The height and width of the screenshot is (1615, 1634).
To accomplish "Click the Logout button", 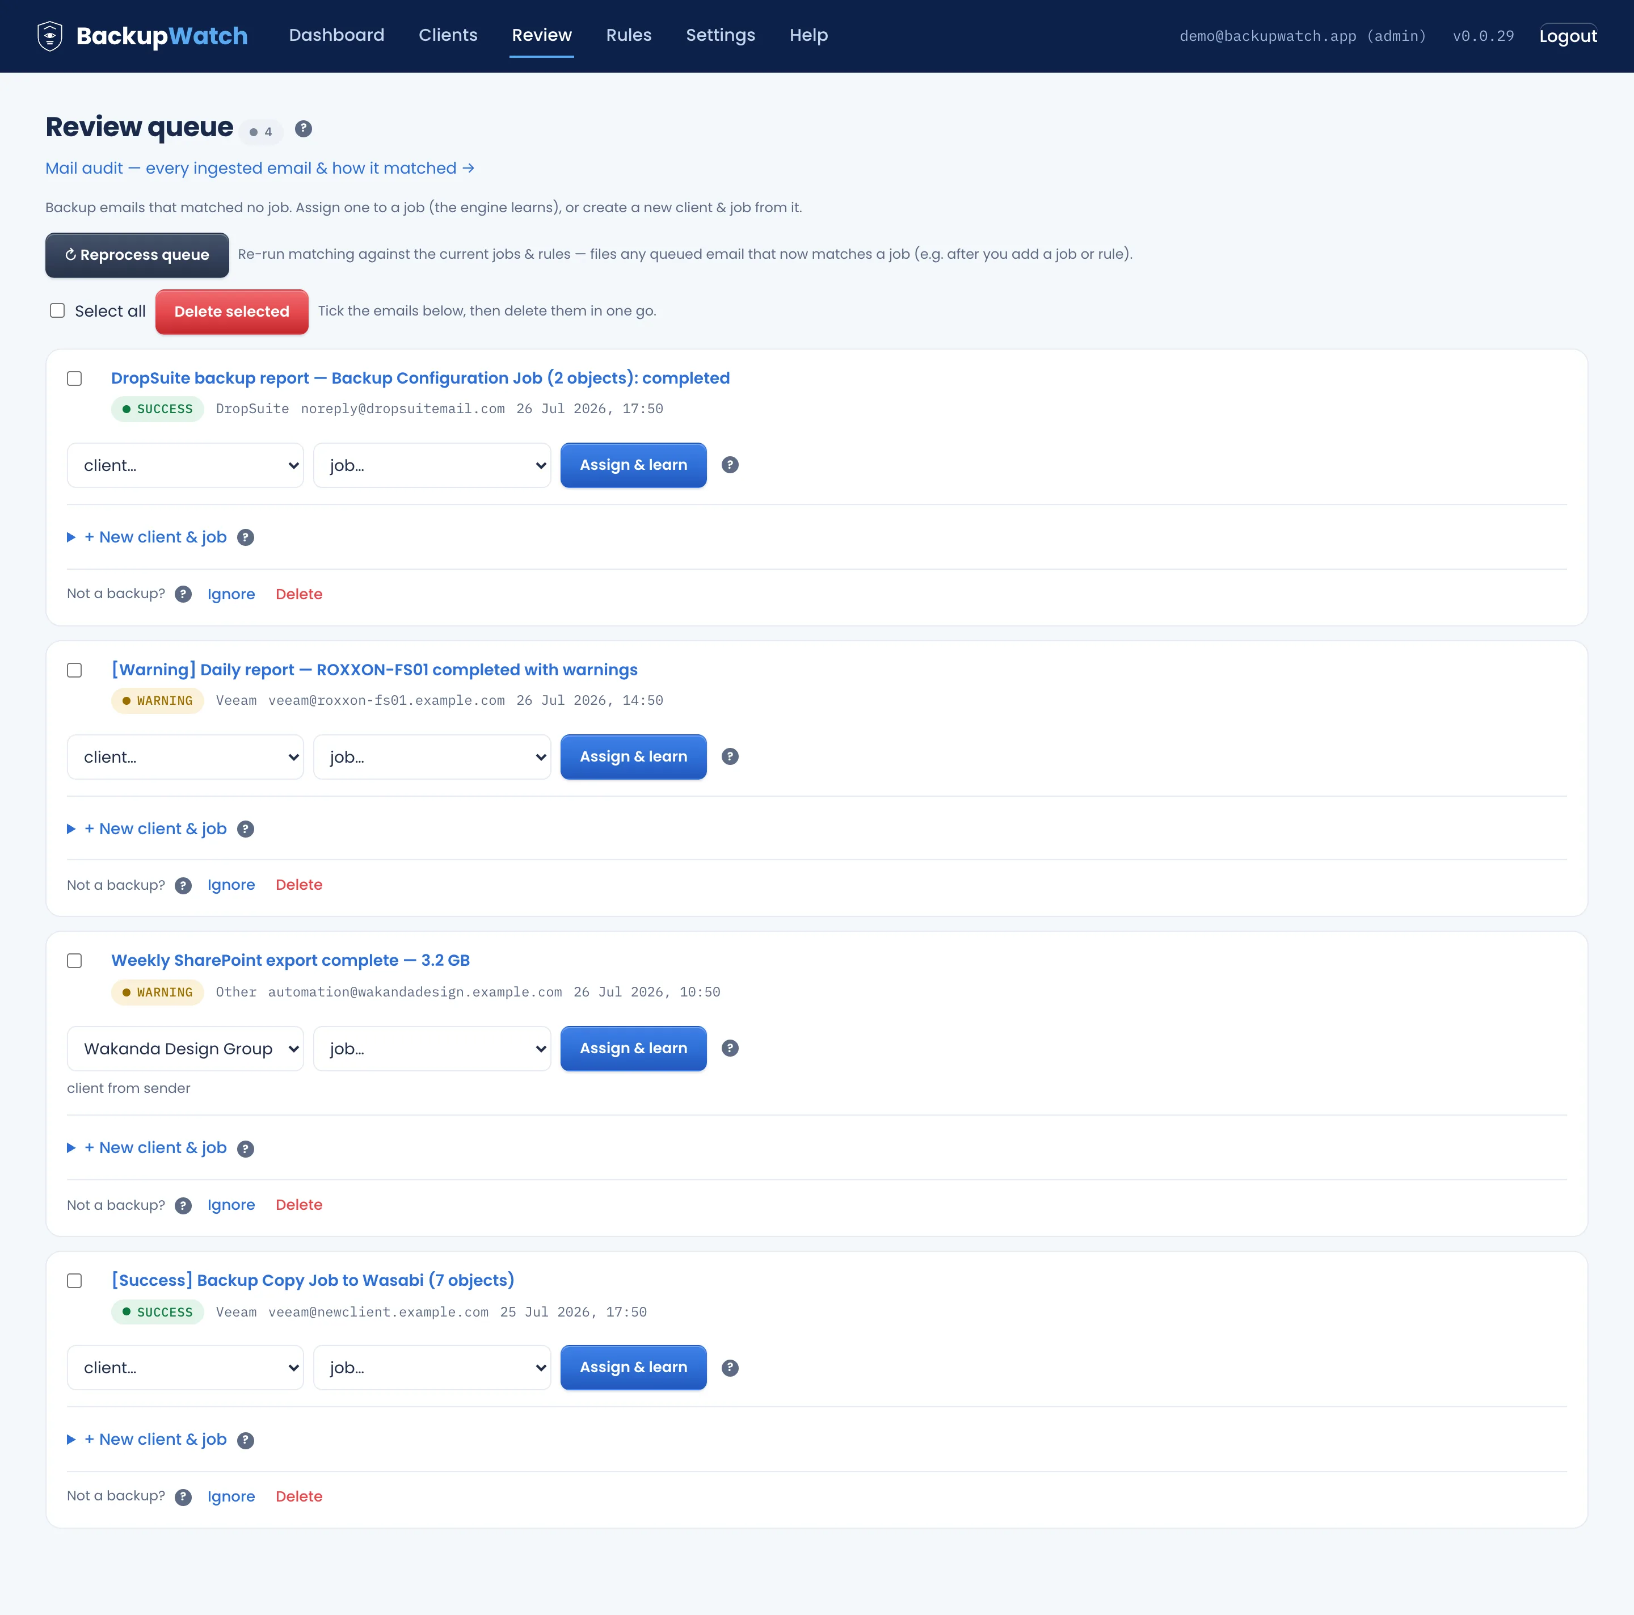I will [1567, 36].
